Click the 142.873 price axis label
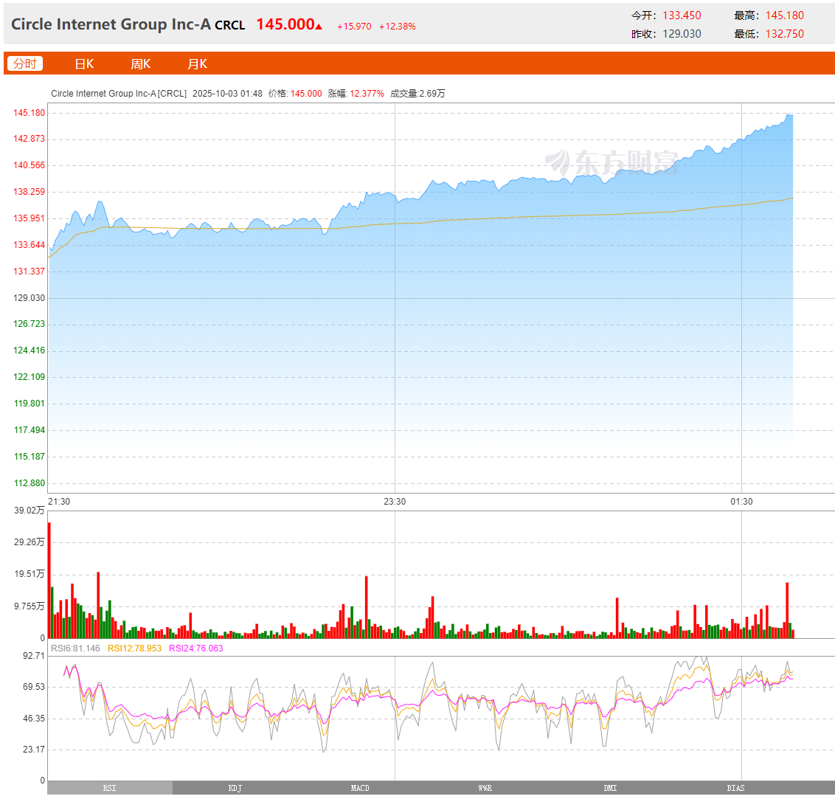This screenshot has height=799, width=835. (x=30, y=139)
